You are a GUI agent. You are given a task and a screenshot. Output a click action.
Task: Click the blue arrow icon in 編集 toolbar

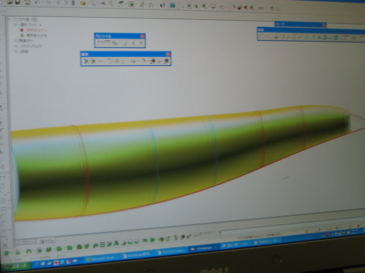133,61
